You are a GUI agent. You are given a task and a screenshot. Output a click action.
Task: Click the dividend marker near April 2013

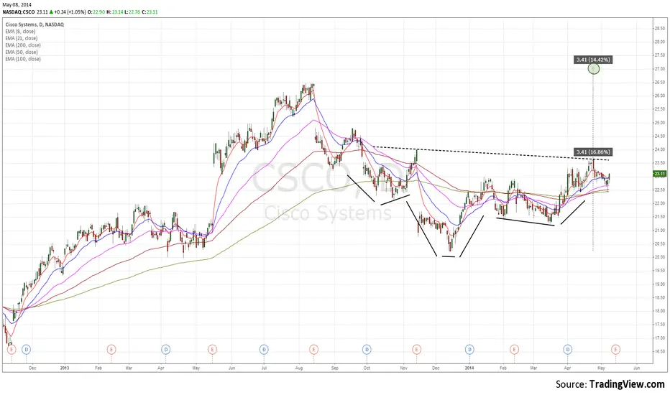166,349
